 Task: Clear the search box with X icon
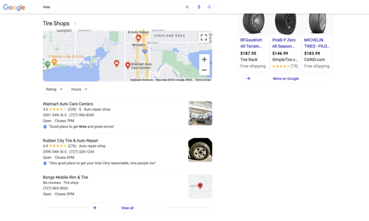point(187,7)
